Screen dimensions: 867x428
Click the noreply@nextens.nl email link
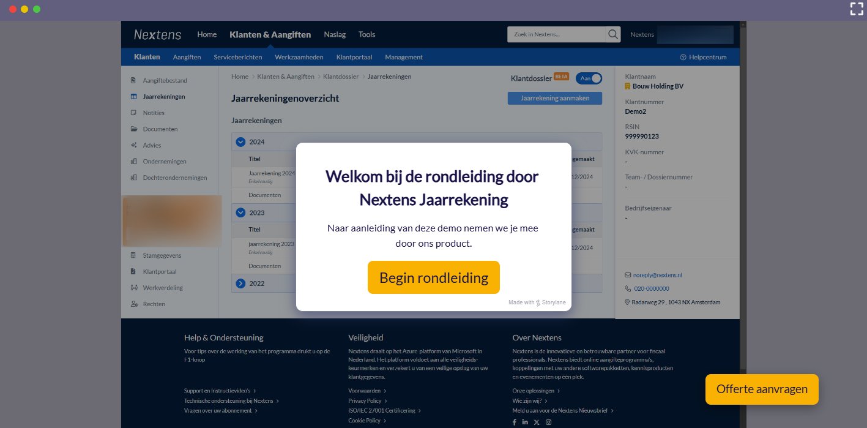(x=658, y=276)
